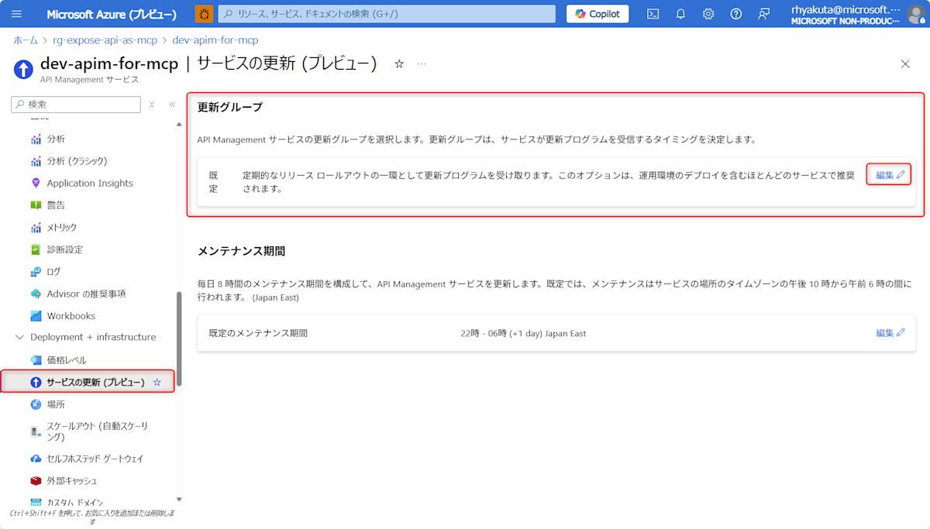
Task: Click the 既定のメンテナンス期間 label
Action: [259, 333]
